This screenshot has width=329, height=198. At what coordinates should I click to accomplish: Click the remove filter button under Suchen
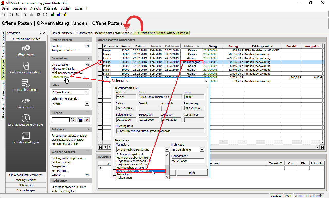(x=86, y=120)
